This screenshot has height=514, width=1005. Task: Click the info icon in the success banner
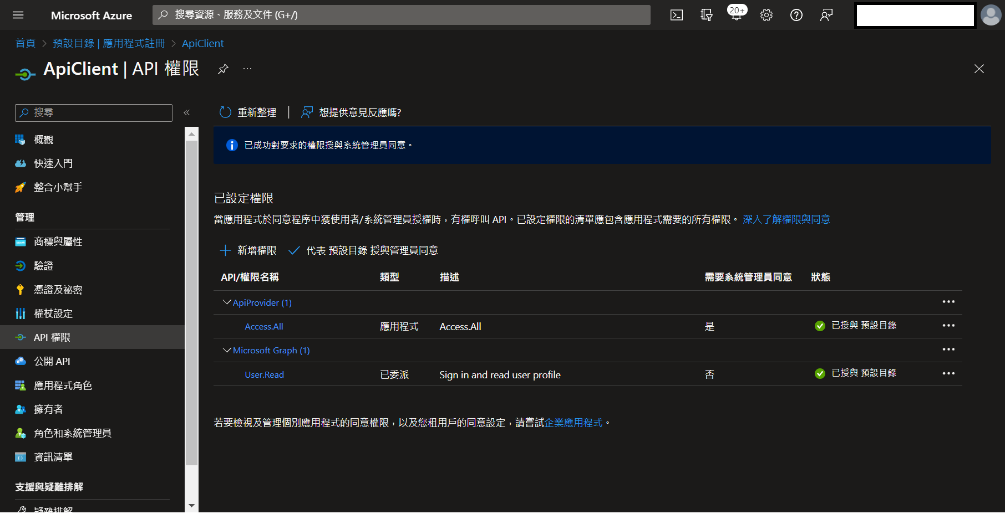point(232,145)
